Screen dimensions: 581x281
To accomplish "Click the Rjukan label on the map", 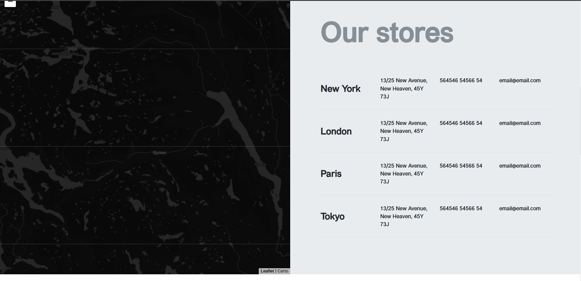I will click(x=159, y=153).
